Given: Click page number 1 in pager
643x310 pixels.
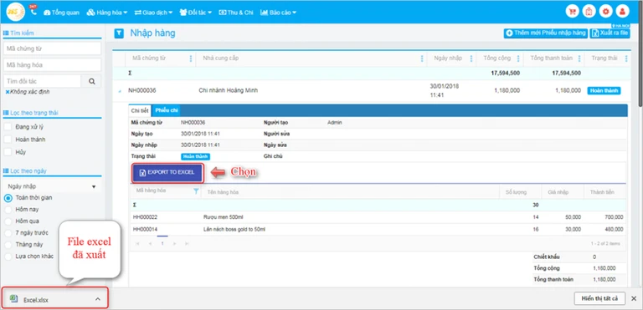Looking at the screenshot, I should pyautogui.click(x=162, y=244).
